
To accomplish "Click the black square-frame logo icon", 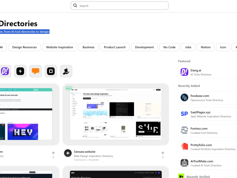I will (51, 71).
